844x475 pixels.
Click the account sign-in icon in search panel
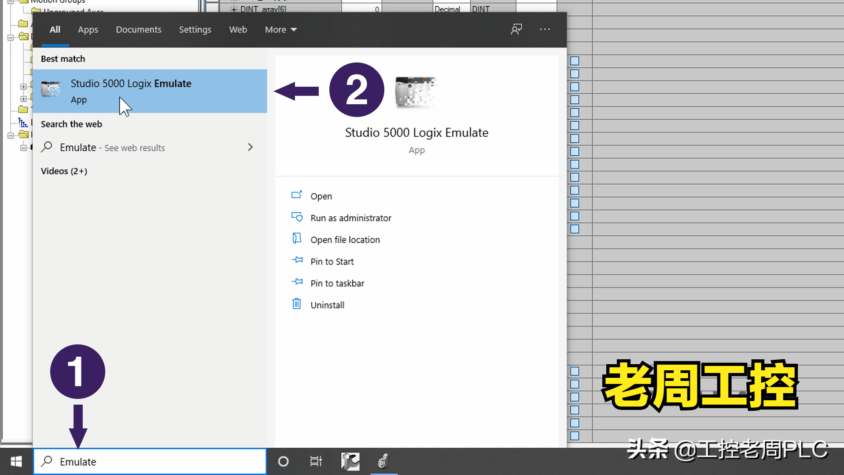pyautogui.click(x=516, y=29)
